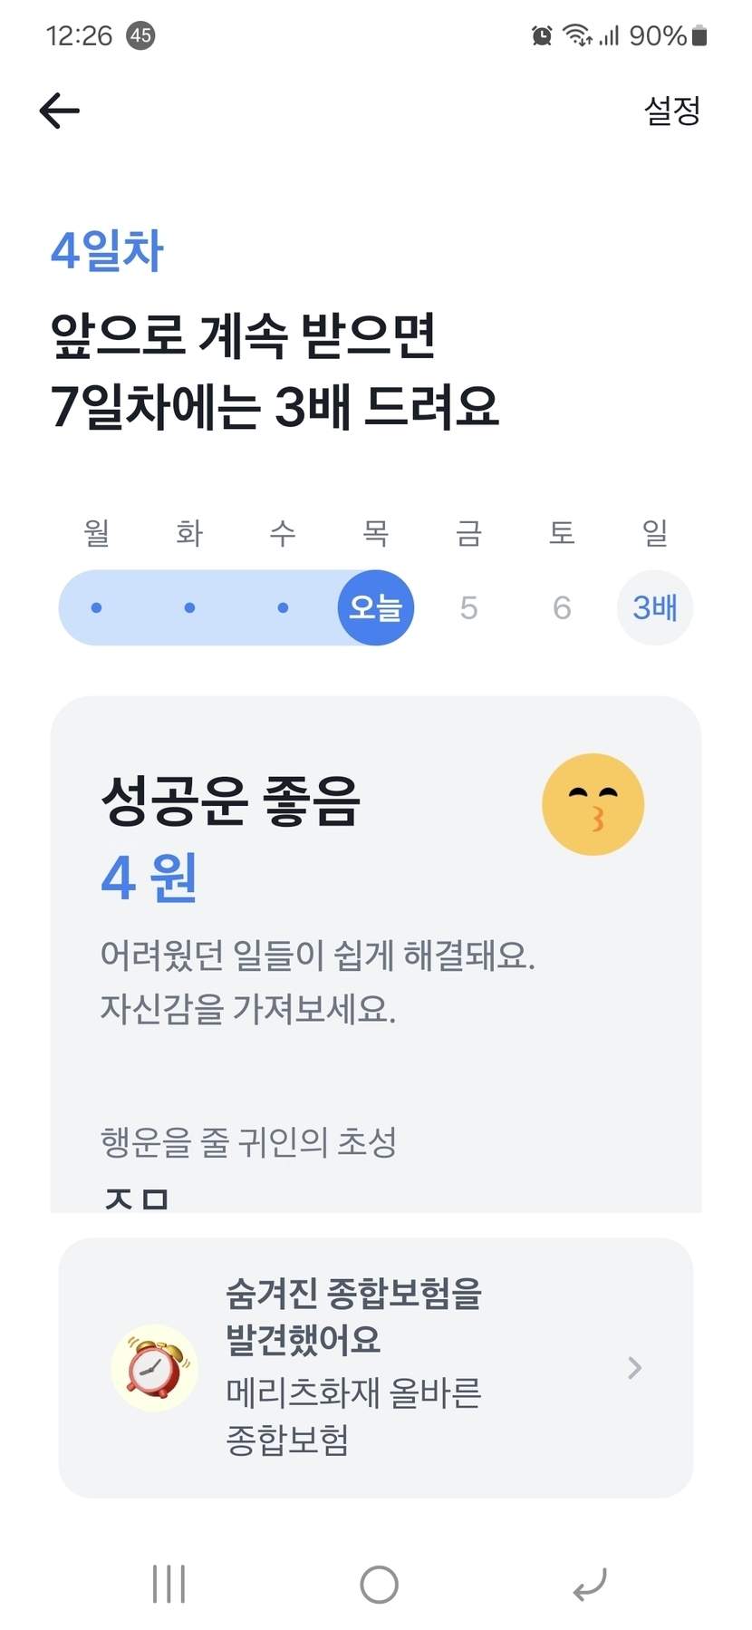This screenshot has height=1630, width=752.
Task: Tap day 5 under 금
Action: click(x=468, y=607)
